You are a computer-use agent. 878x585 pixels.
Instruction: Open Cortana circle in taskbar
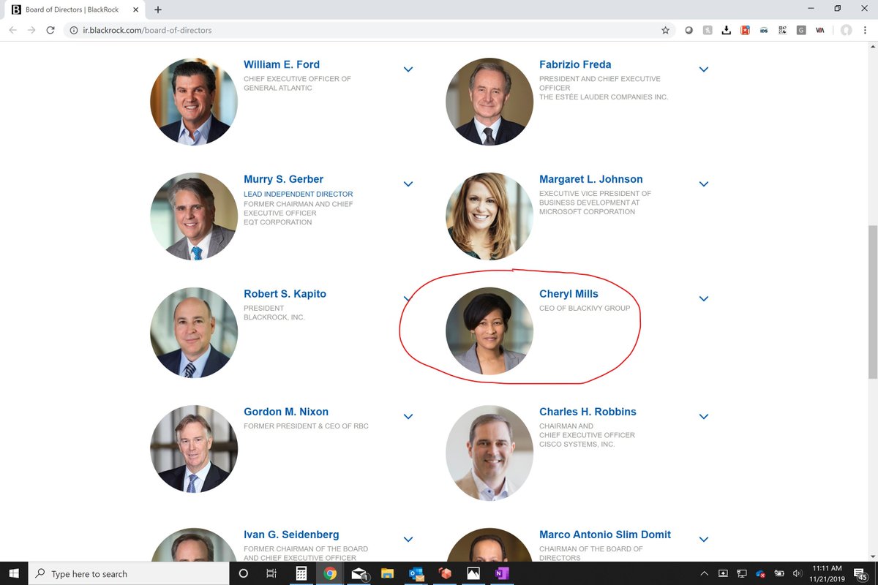pos(244,573)
